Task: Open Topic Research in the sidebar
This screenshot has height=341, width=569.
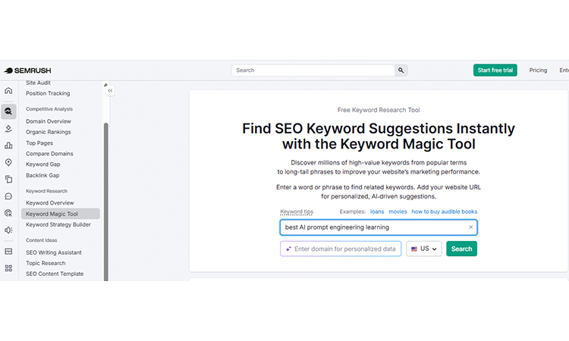Action: tap(46, 263)
